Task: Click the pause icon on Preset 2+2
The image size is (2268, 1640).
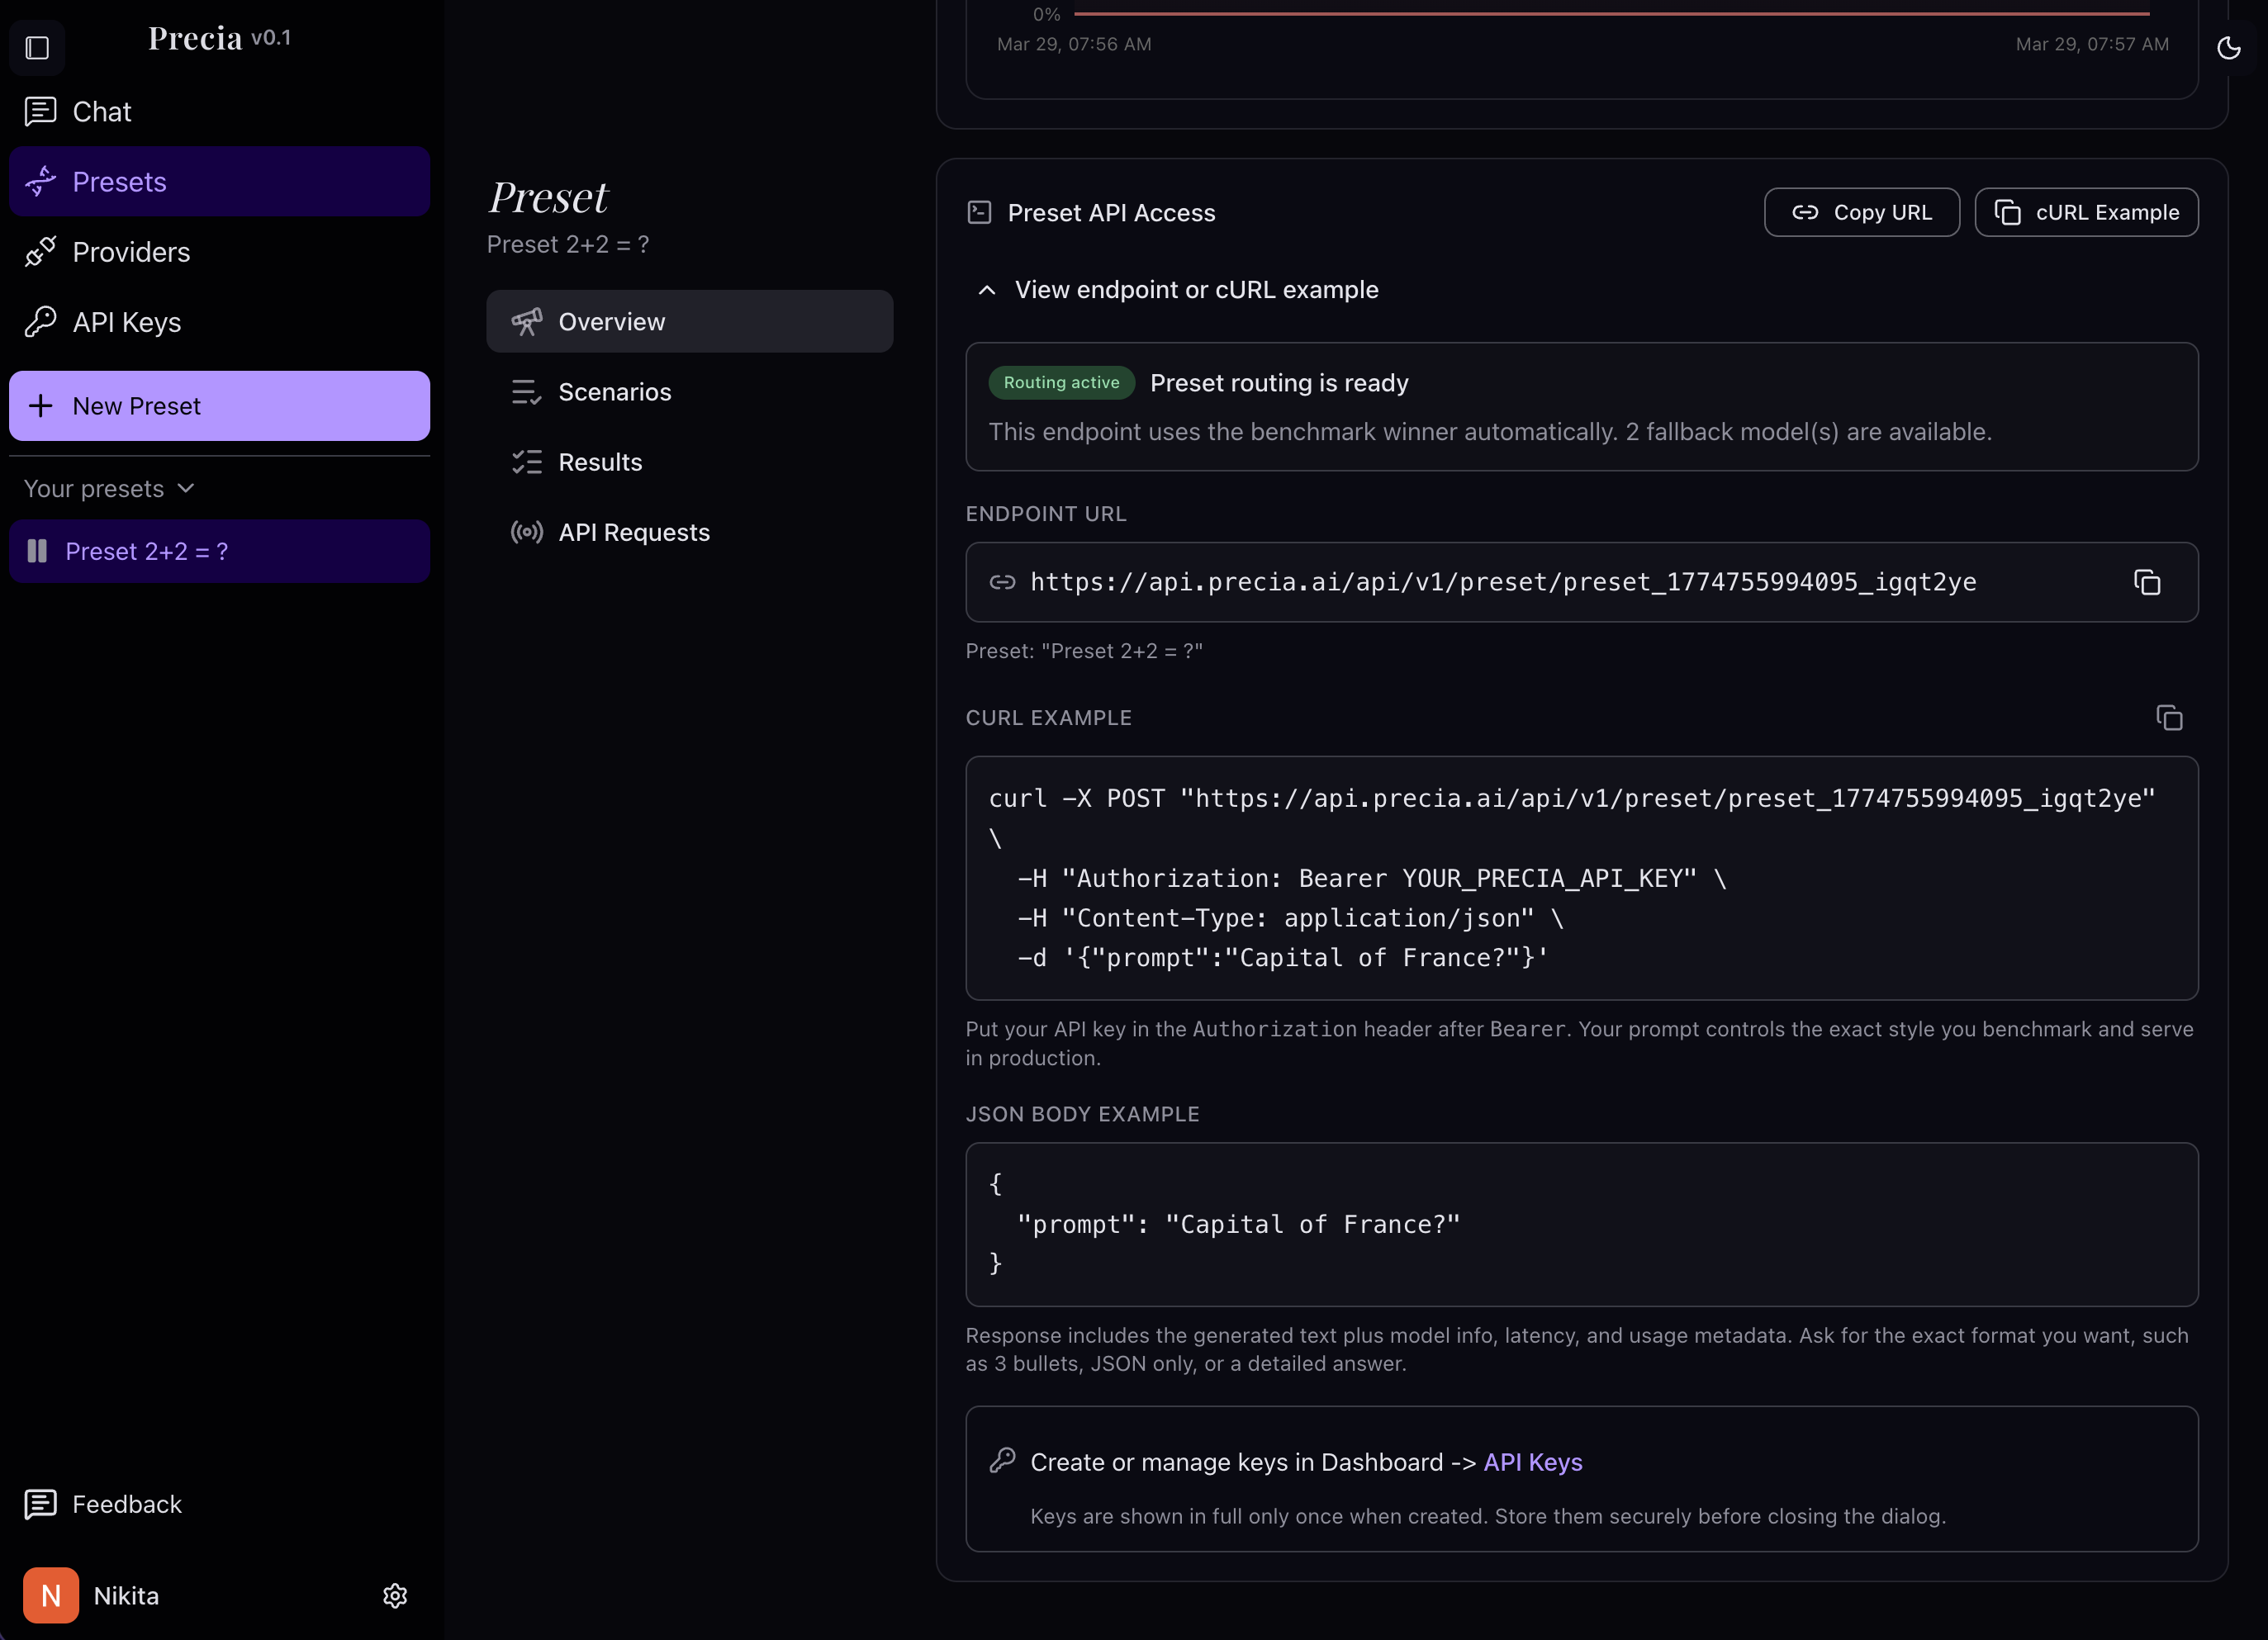Action: 37,551
